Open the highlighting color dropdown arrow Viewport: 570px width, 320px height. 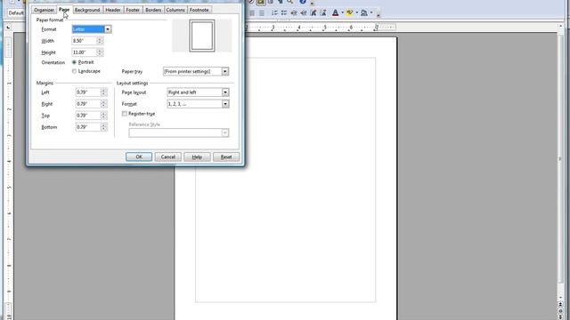pos(356,12)
